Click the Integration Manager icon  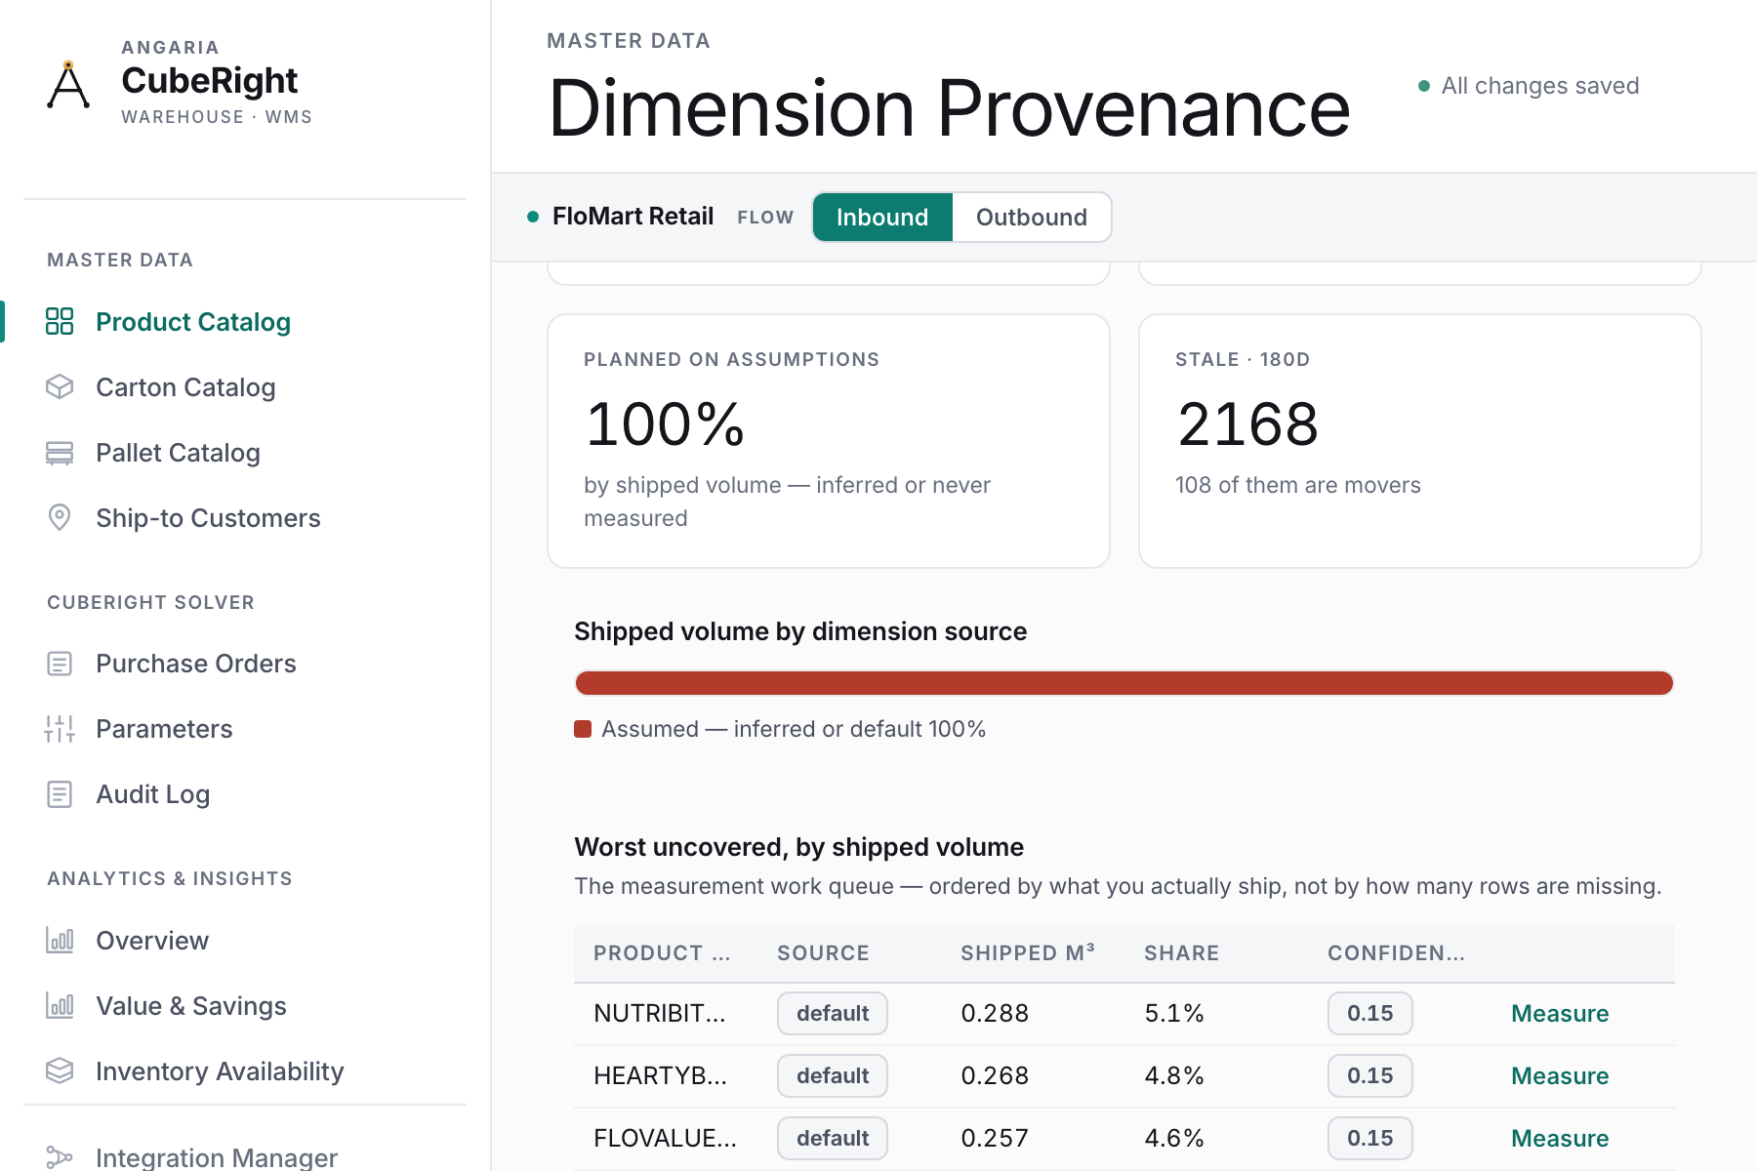(x=60, y=1157)
